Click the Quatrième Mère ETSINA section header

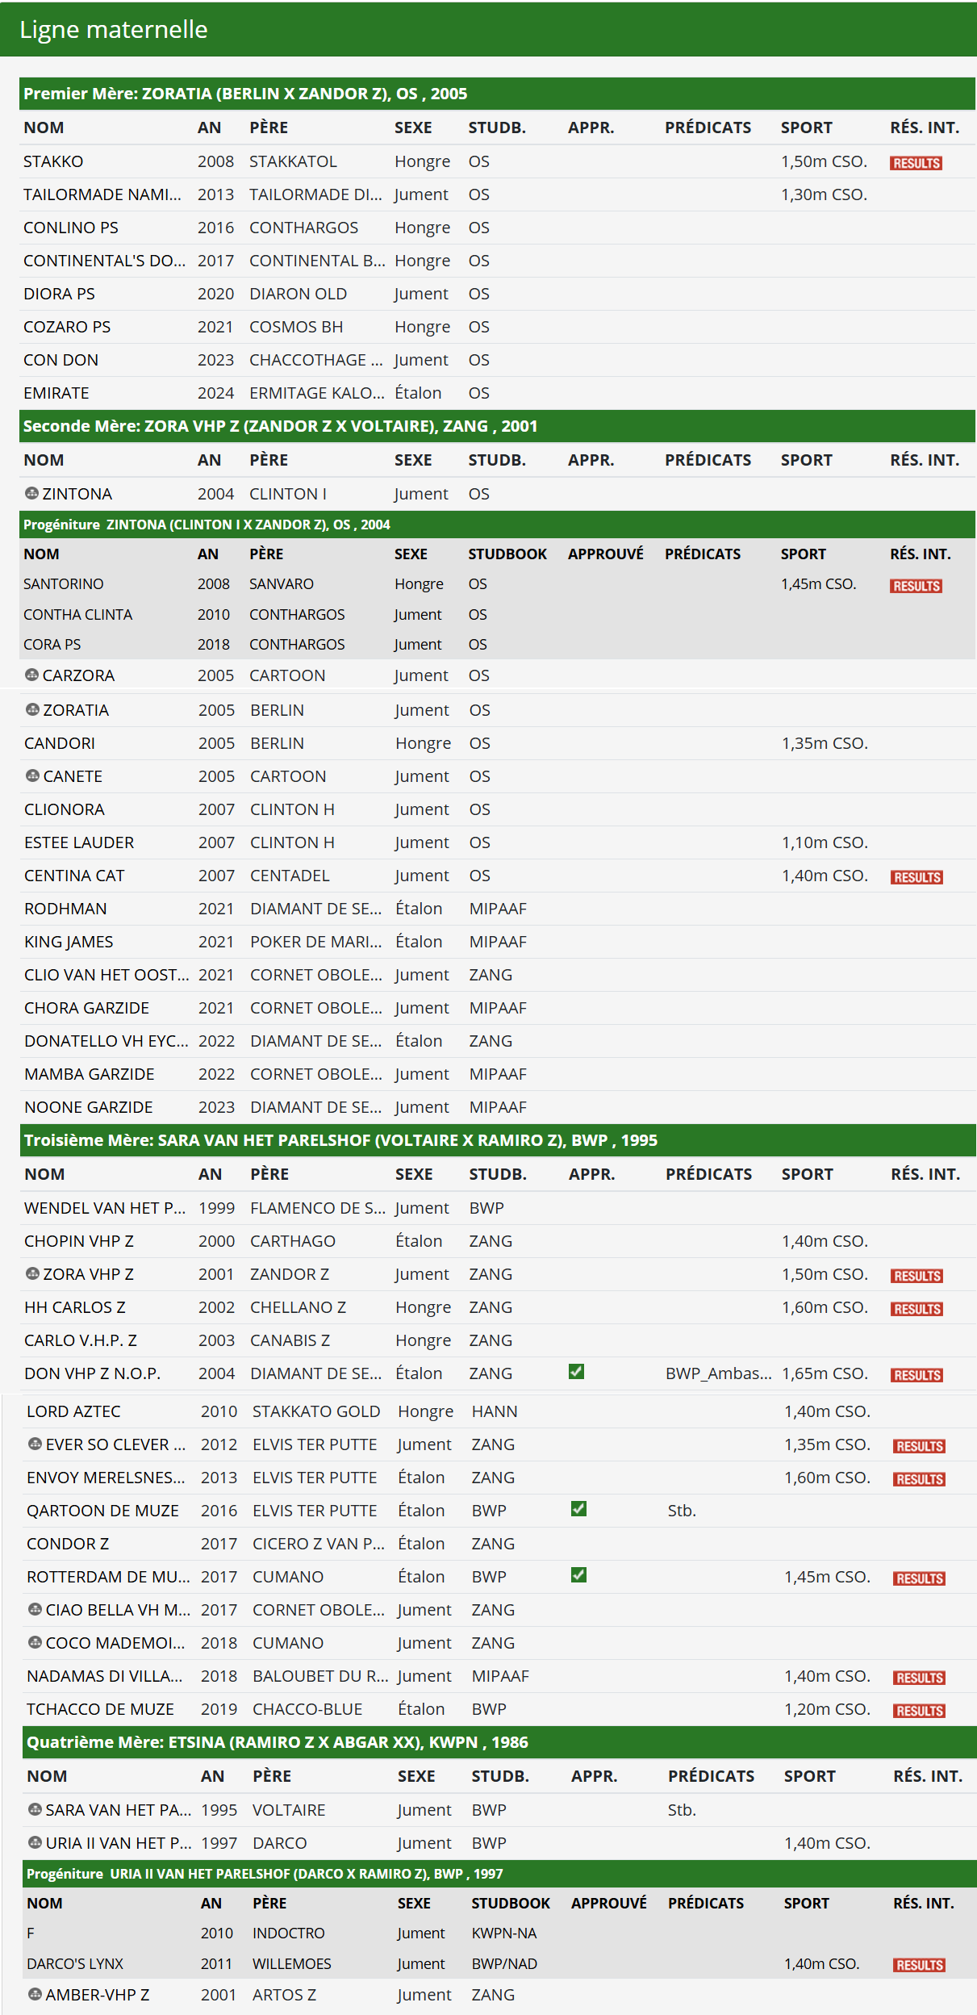pyautogui.click(x=499, y=1742)
